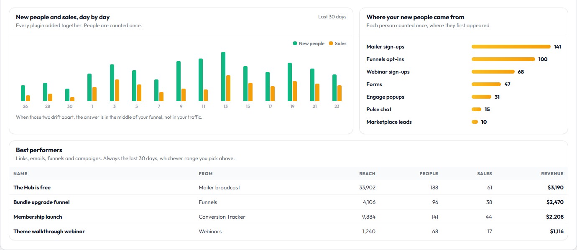Sort by the SALES column header
Image resolution: width=577 pixels, height=250 pixels.
point(485,173)
